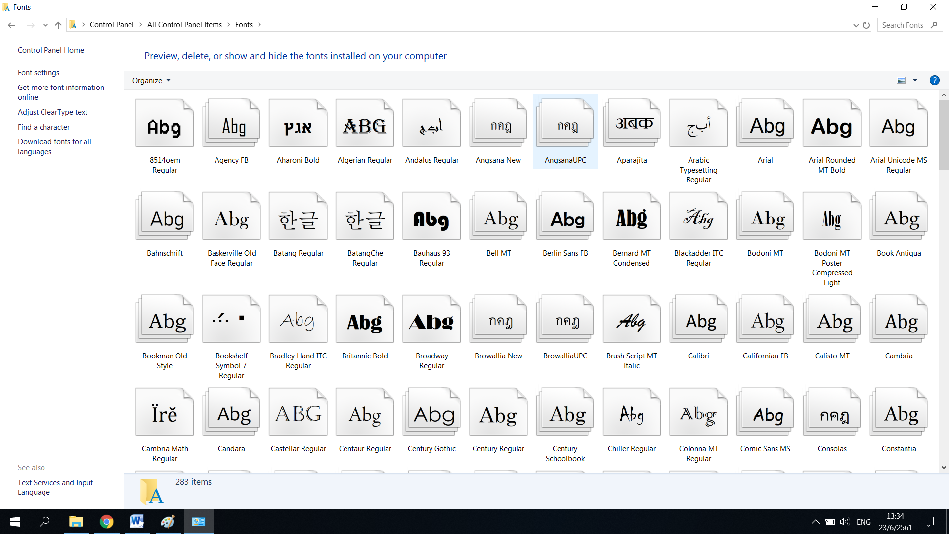Open the Organize dropdown menu
This screenshot has height=534, width=949.
point(151,80)
